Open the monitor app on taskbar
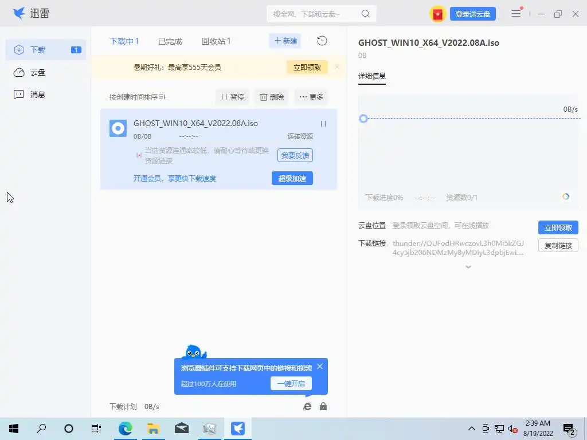Screen dimensions: 587x440 (x=210, y=429)
